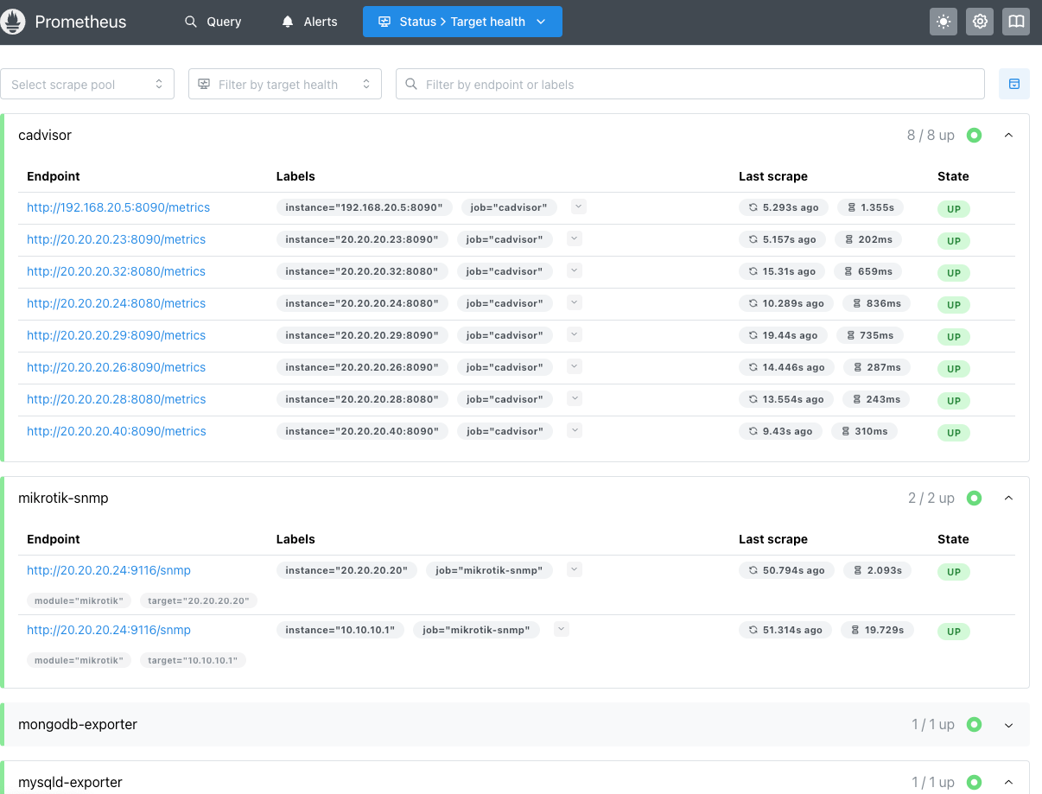
Task: Click the '50.794s ago' last scrape badge
Action: pos(786,570)
